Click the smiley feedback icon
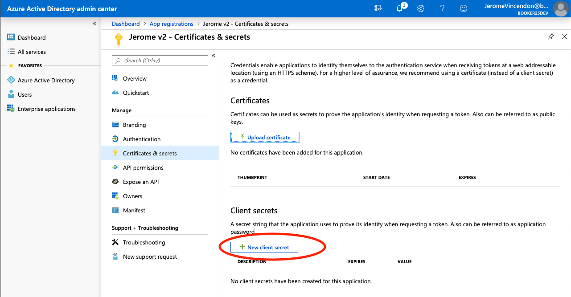 tap(463, 8)
